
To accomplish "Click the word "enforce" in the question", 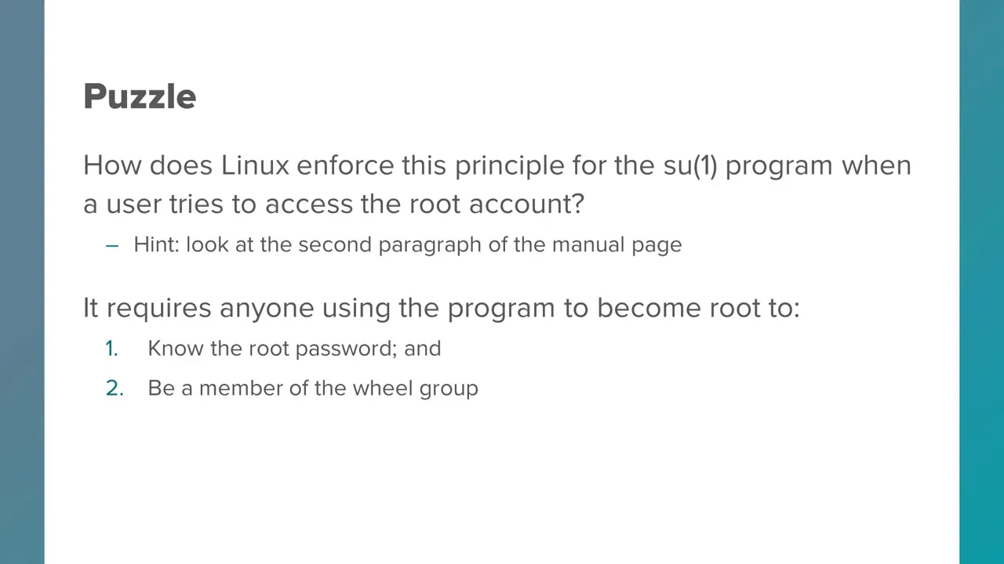I will click(x=345, y=166).
